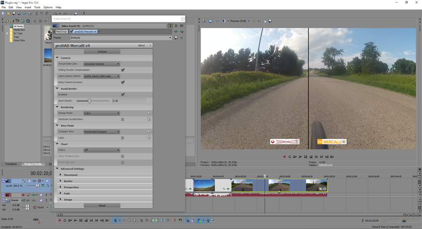Image resolution: width=422 pixels, height=229 pixels.
Task: Click the Get Media from Web globe icon
Action: [x=23, y=21]
